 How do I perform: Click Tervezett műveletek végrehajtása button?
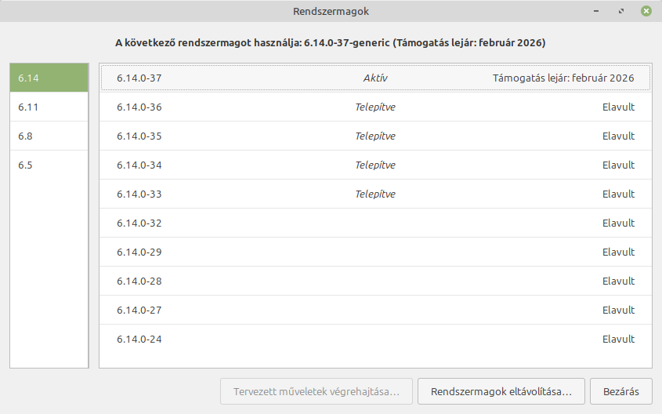point(317,390)
